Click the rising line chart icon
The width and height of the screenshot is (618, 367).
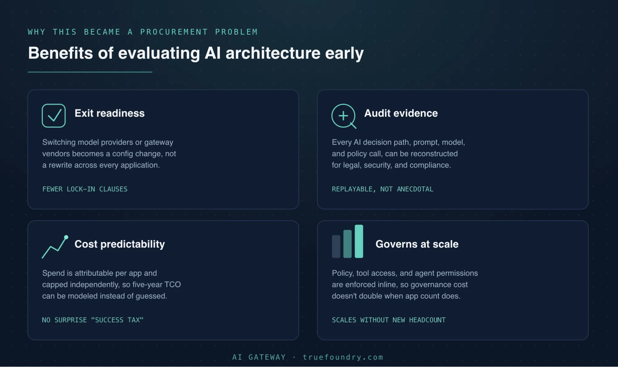(x=55, y=247)
